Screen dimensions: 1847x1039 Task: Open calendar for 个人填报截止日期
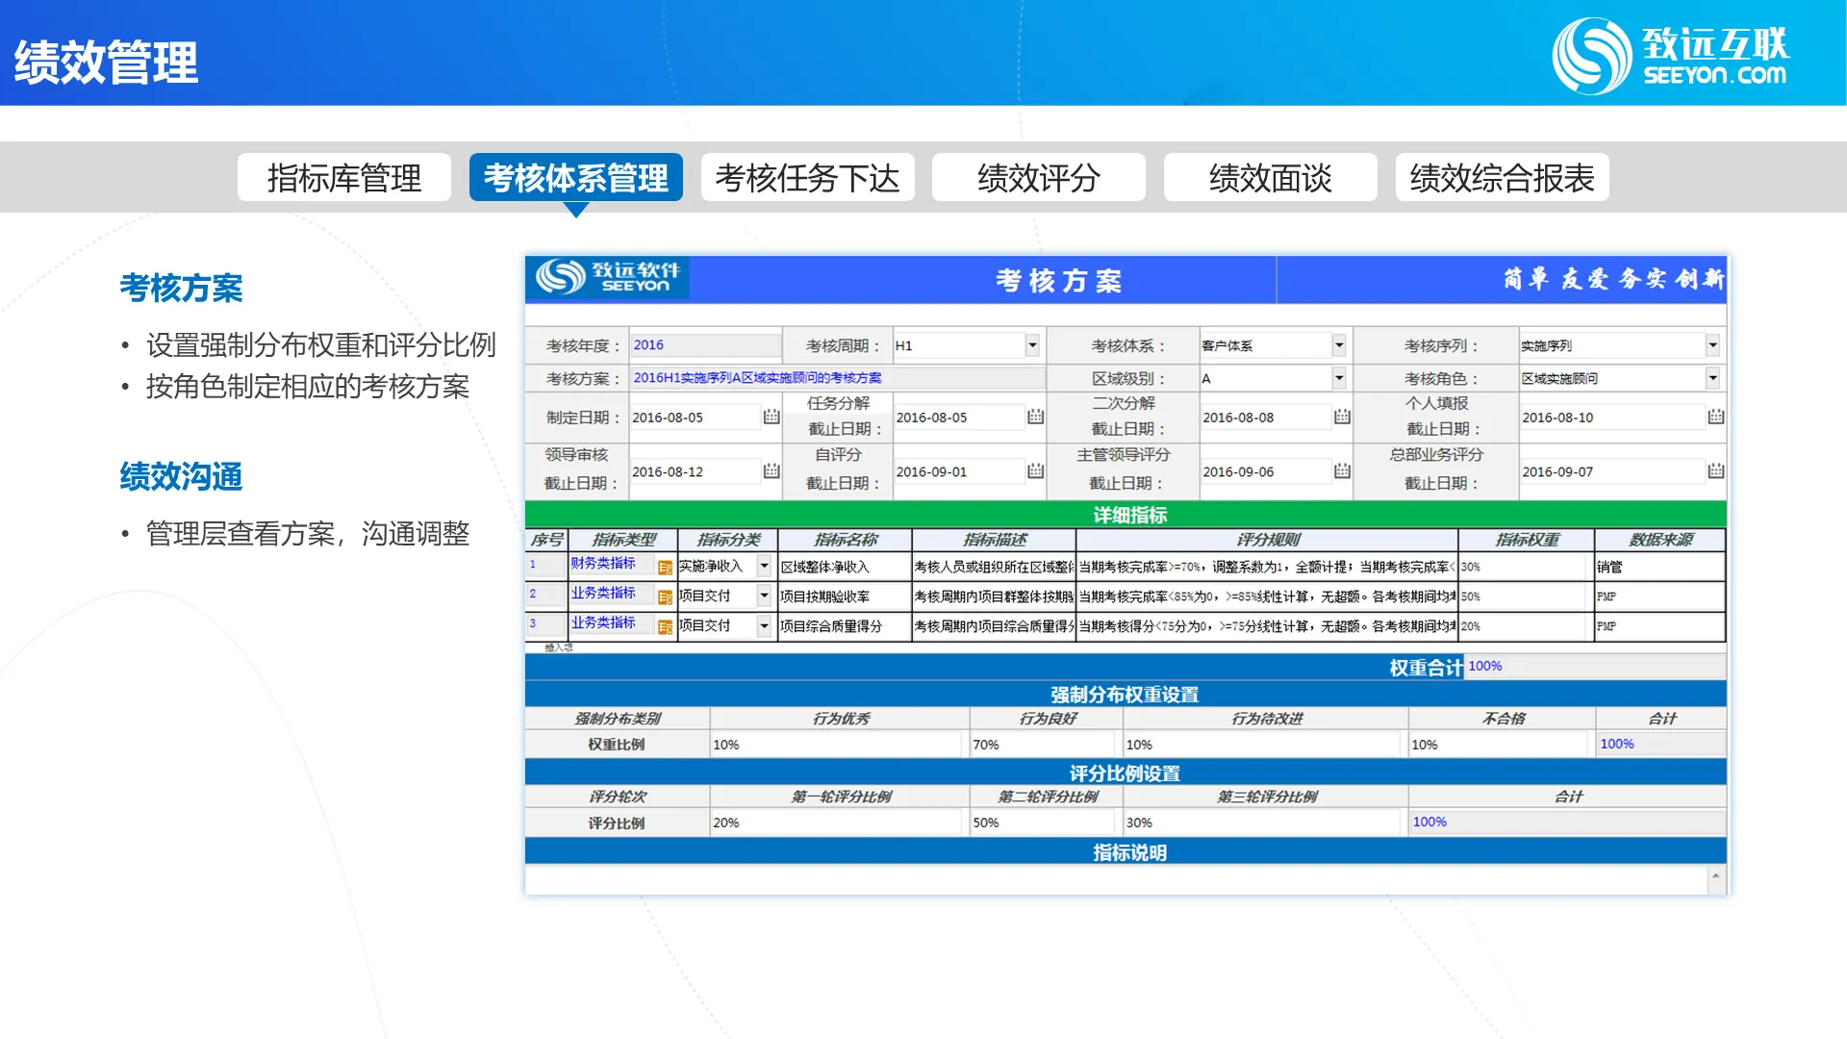tap(1716, 417)
